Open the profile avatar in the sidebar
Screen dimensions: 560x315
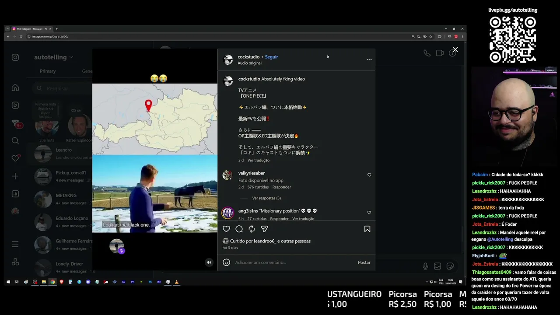15,211
